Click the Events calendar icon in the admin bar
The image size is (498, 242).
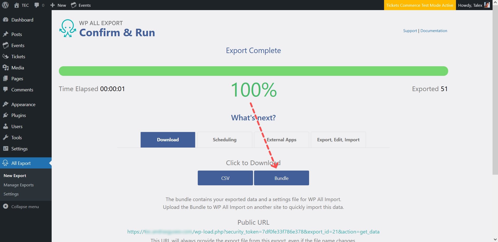(73, 5)
